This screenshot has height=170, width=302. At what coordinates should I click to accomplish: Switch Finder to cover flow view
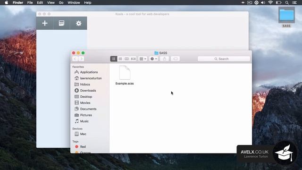coord(133,59)
